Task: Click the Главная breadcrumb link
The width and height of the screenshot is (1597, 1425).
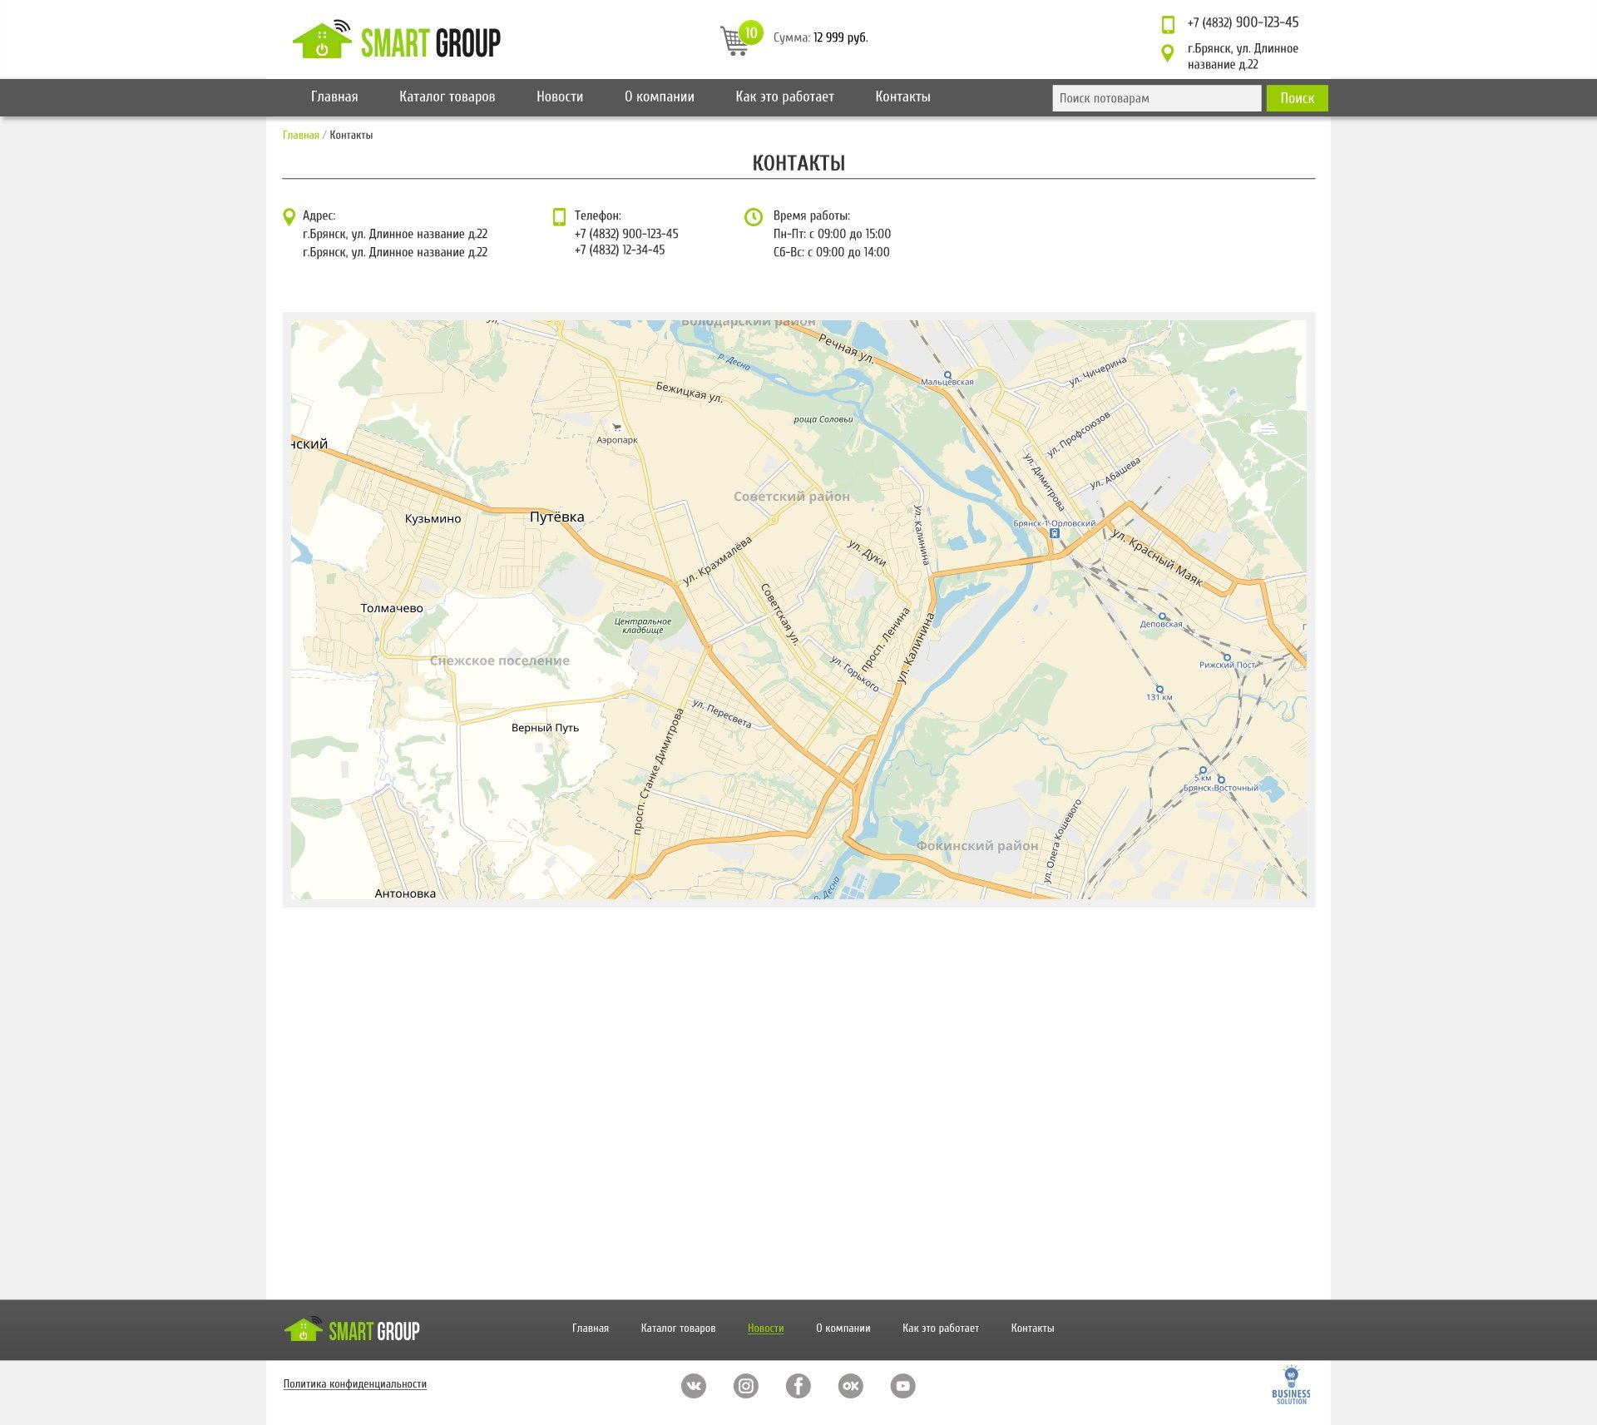Action: click(x=300, y=135)
